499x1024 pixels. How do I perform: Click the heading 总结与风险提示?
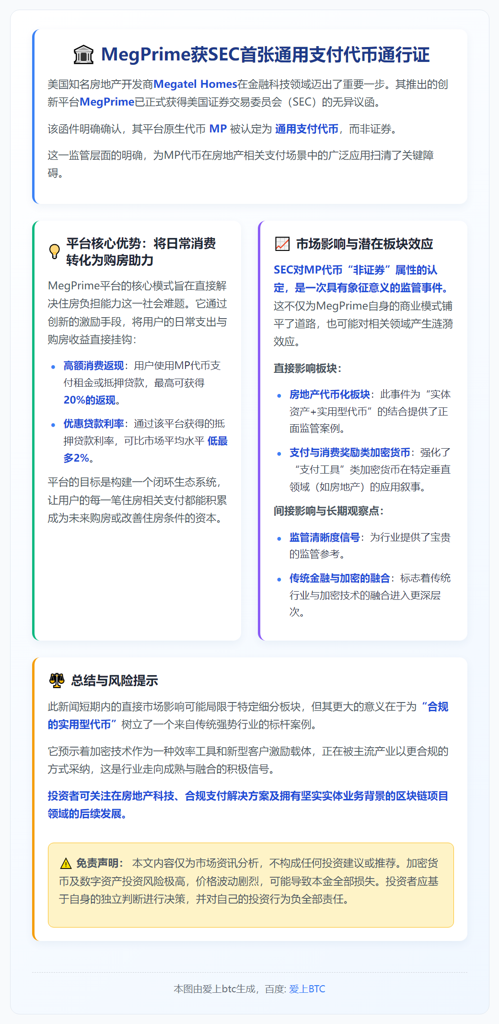tap(115, 680)
